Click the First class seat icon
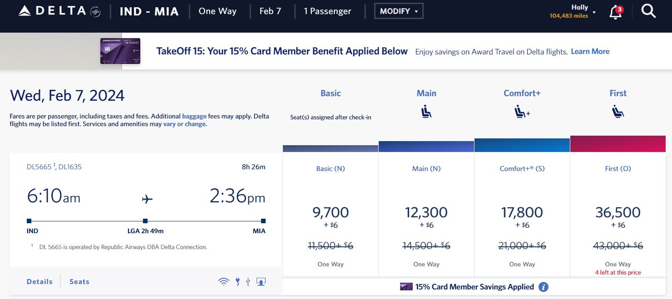The width and height of the screenshot is (672, 299). (x=618, y=111)
